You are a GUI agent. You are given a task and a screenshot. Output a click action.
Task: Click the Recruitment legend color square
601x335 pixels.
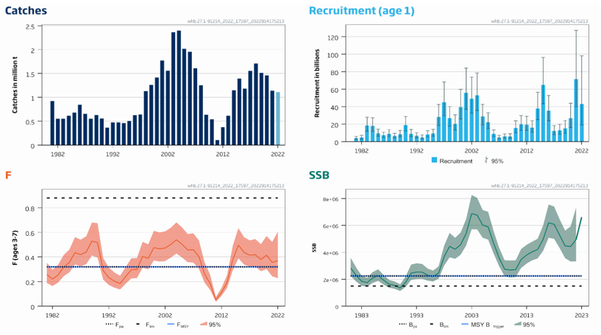[x=435, y=159]
